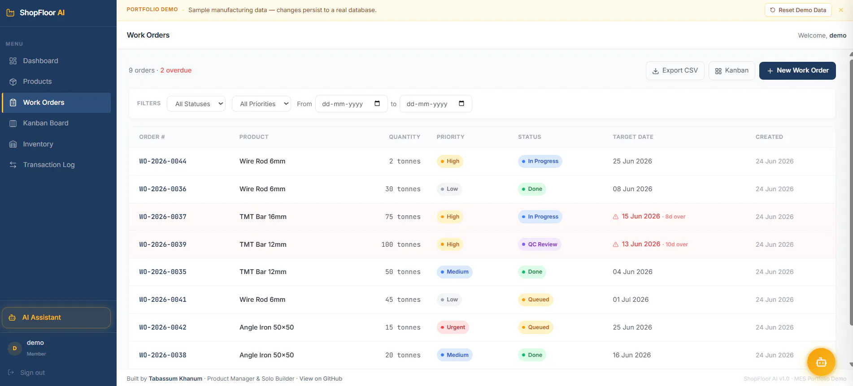The width and height of the screenshot is (853, 386).
Task: Click the STATUS column header
Action: (x=529, y=137)
